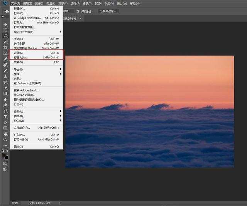Select the Eyedropper tool
This screenshot has height=206, width=247.
[x=5, y=59]
